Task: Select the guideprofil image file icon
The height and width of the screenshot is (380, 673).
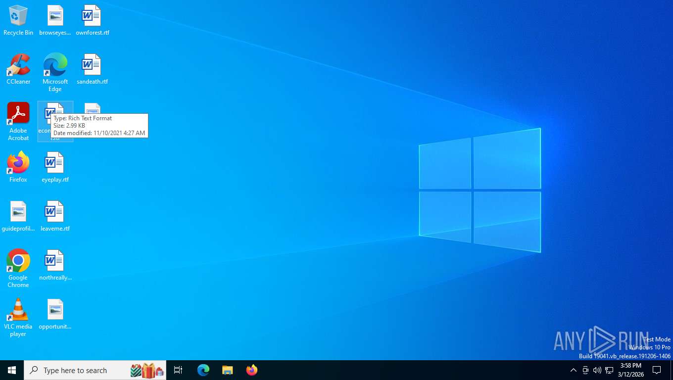Action: coord(18,216)
